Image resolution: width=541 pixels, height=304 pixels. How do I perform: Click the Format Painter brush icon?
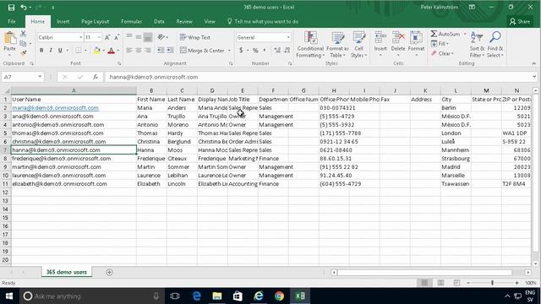[x=23, y=53]
